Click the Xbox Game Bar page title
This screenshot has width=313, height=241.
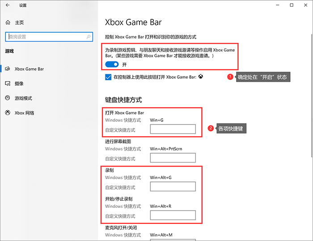click(x=133, y=22)
